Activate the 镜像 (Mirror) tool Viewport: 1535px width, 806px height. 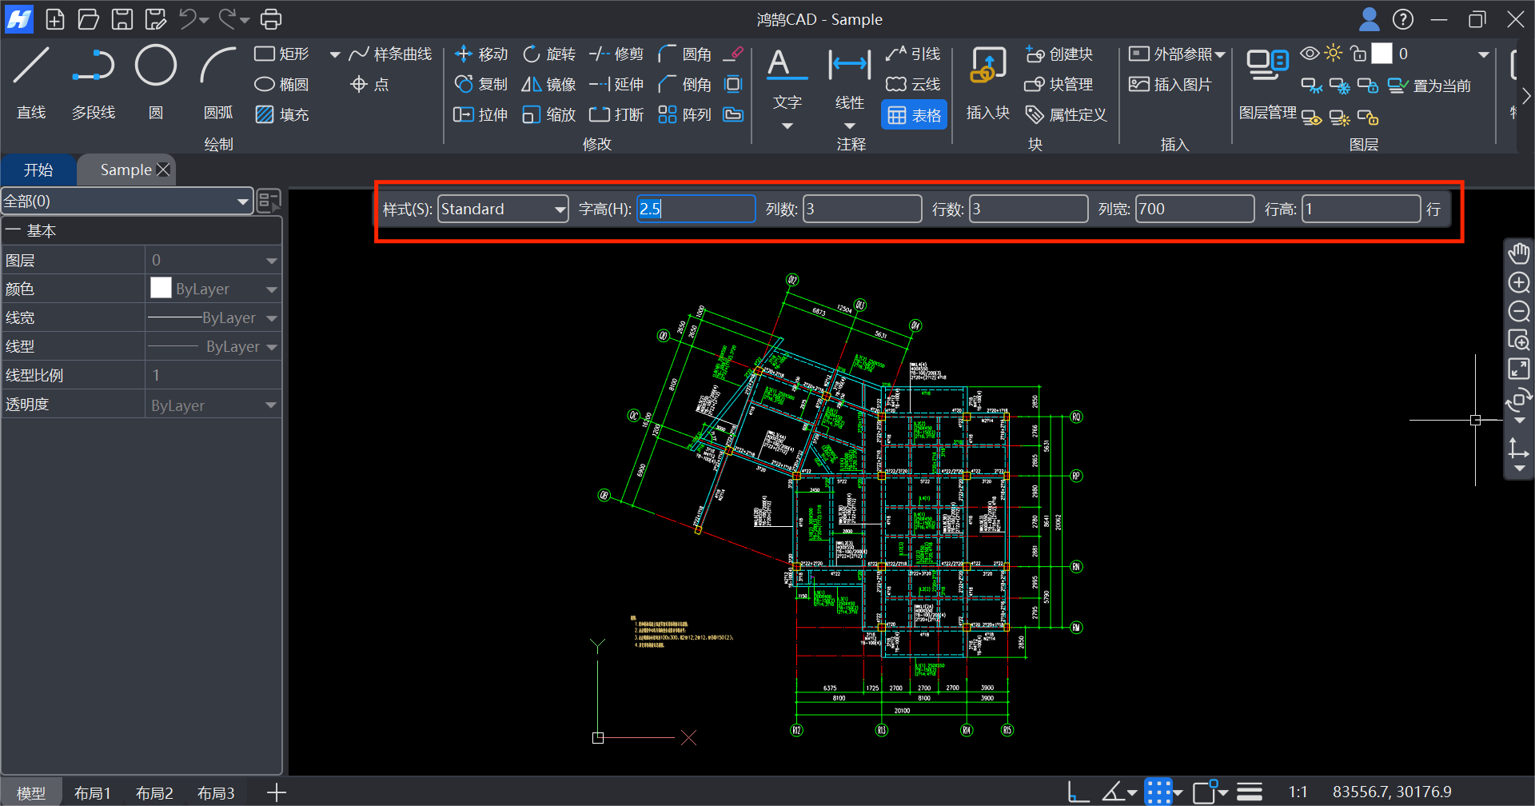pos(548,84)
